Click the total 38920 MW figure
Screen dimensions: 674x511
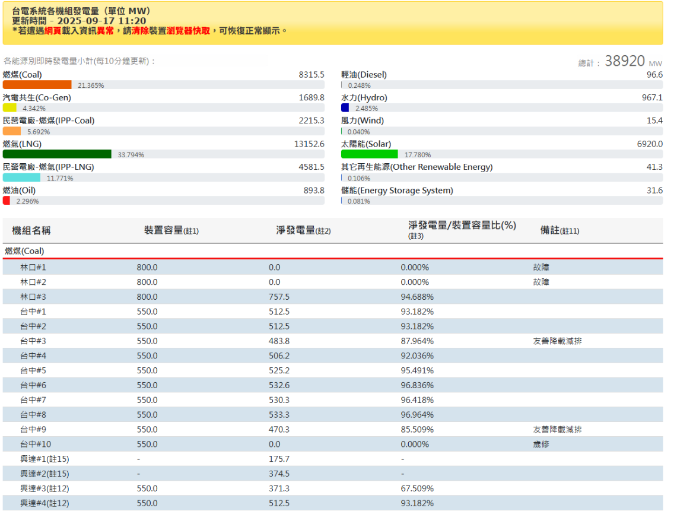coord(624,61)
